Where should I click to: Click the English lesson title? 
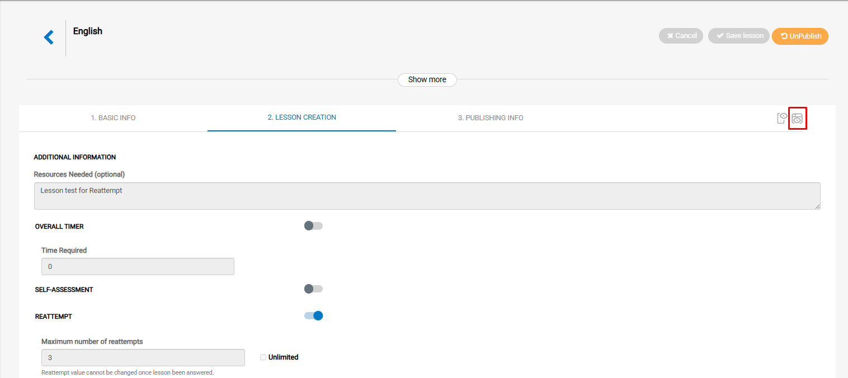(x=88, y=31)
